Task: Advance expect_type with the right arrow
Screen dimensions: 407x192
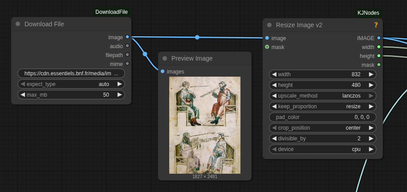Action: 120,84
